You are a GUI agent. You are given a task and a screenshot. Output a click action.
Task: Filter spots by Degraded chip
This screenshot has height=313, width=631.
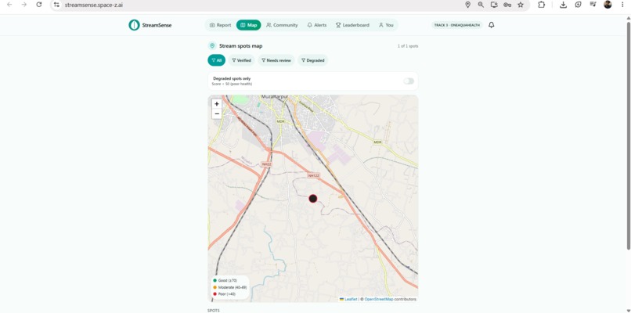pos(312,60)
